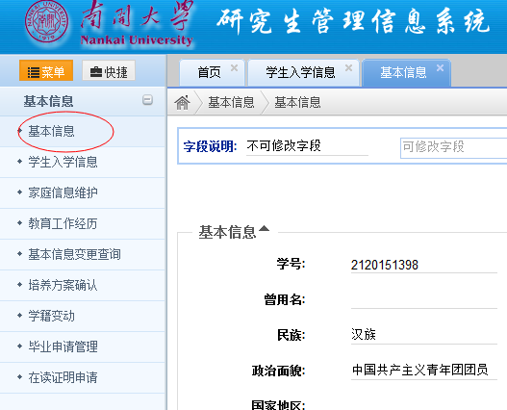
Task: Open the 菜单 menu button
Action: [46, 70]
